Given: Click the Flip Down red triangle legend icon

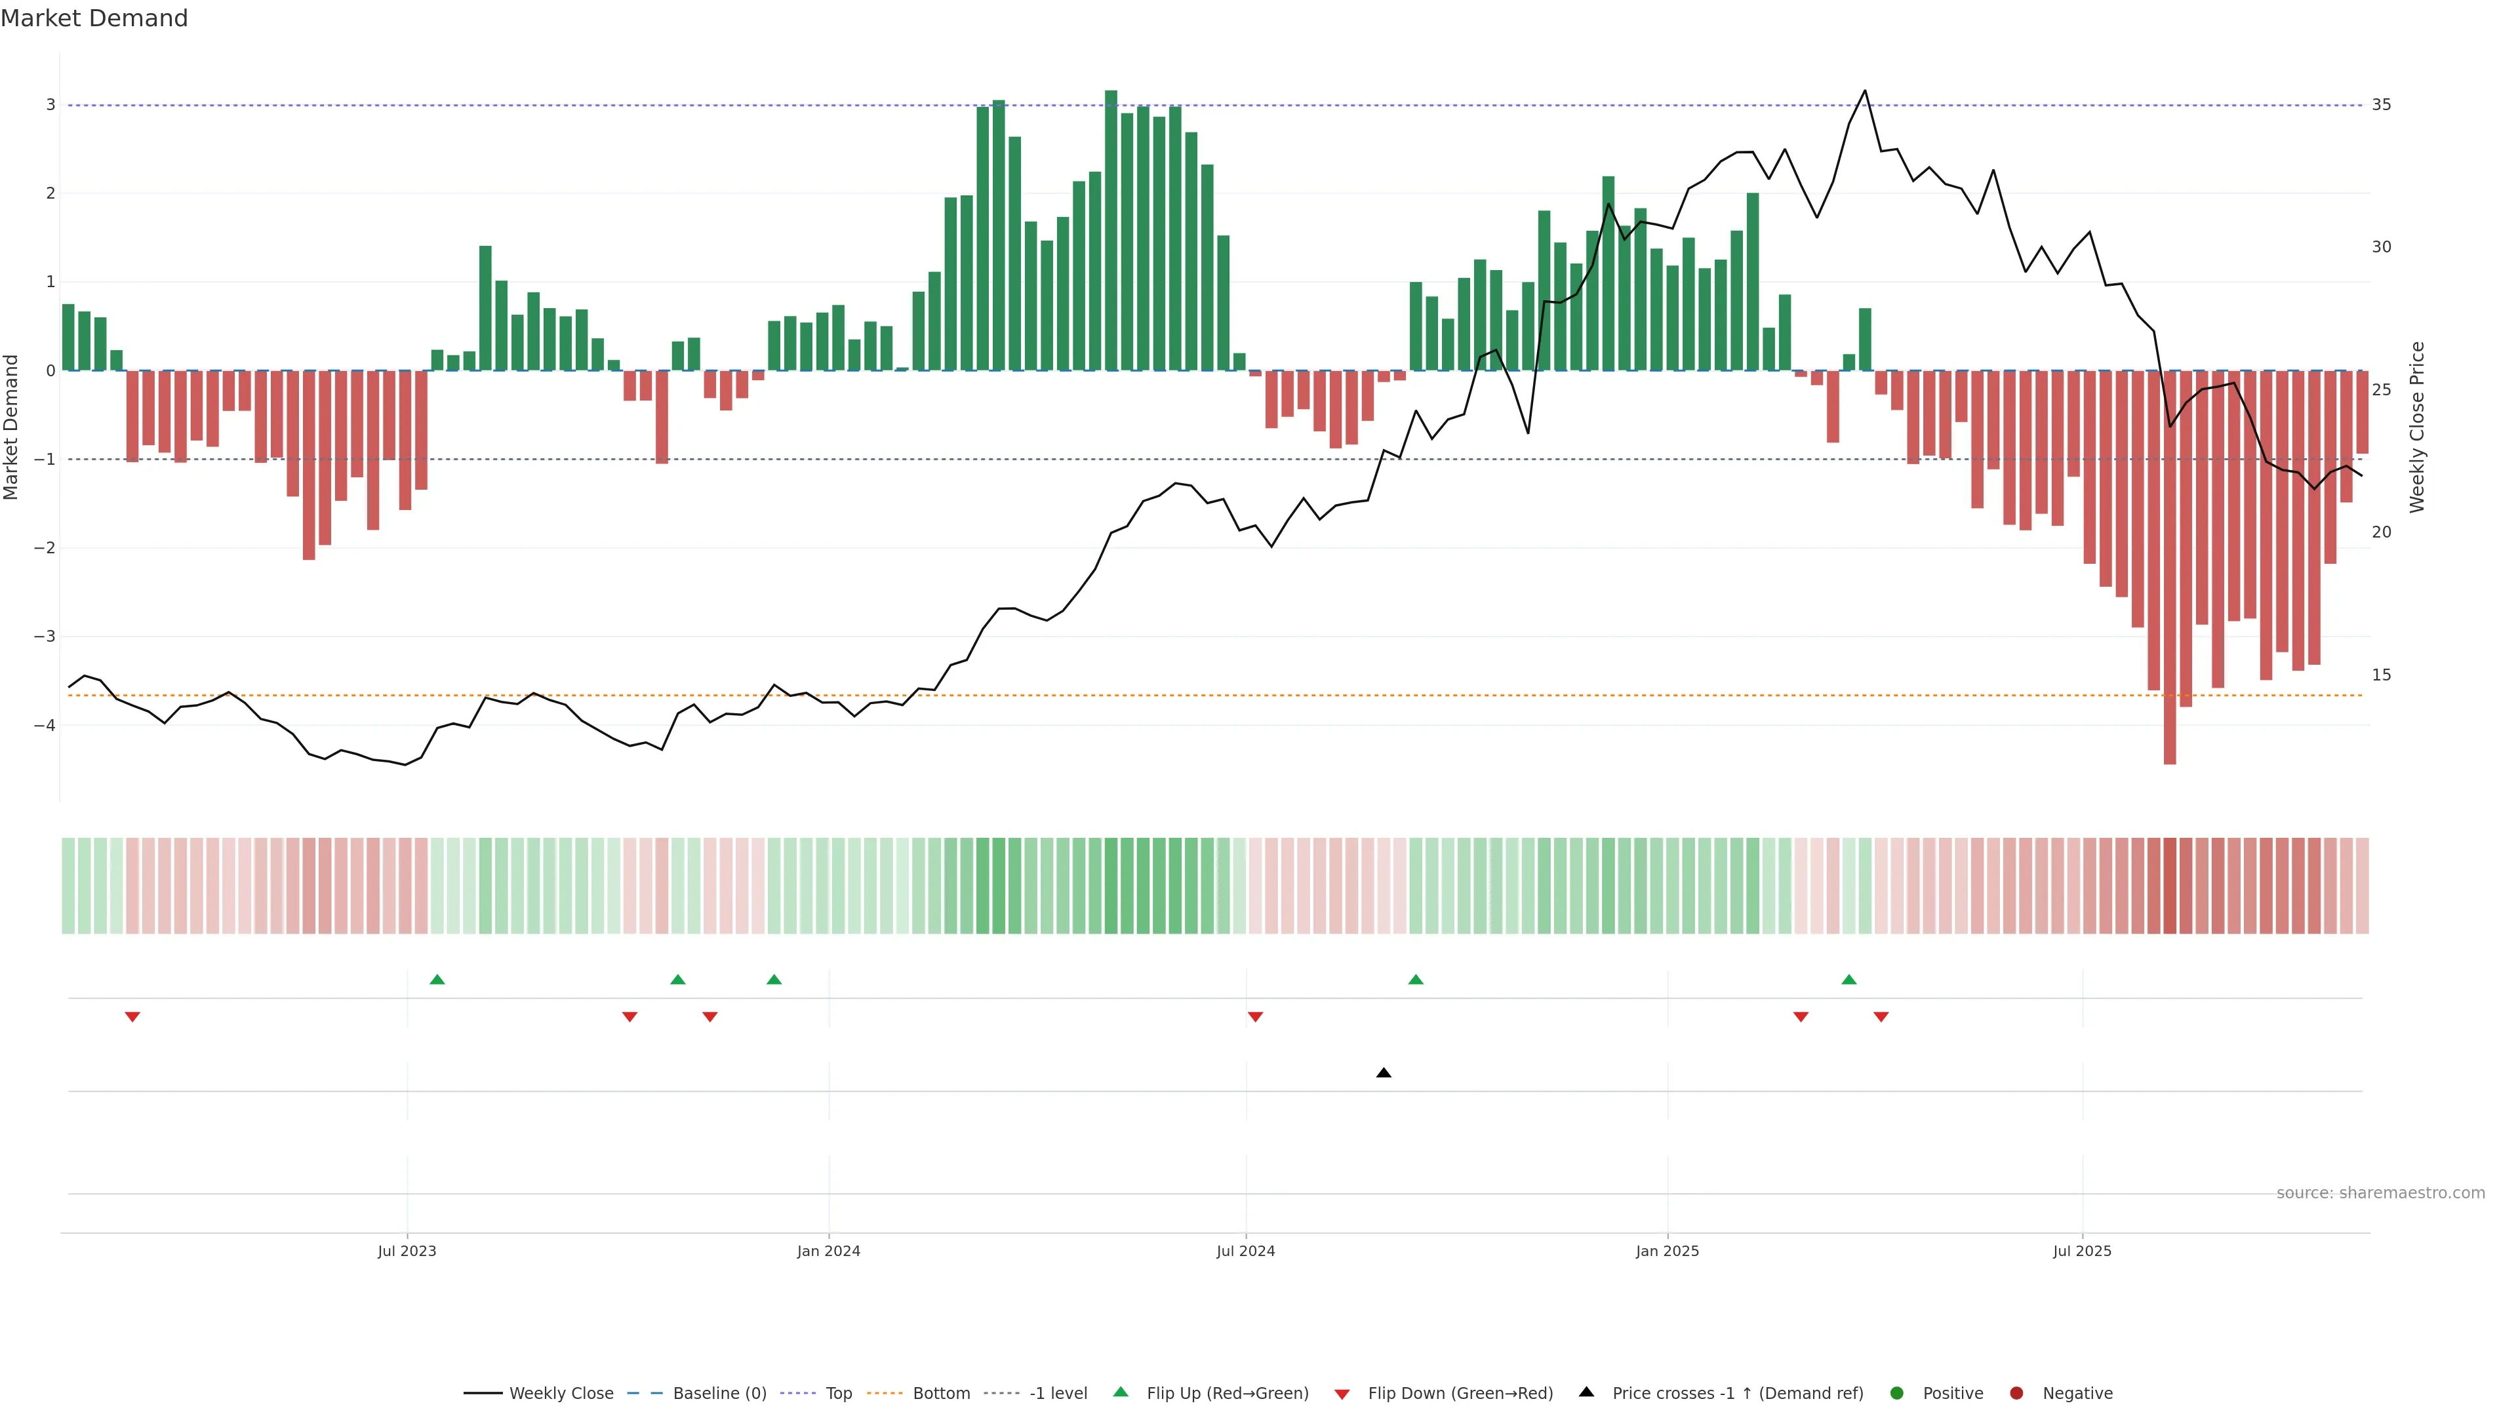Looking at the screenshot, I should click(1342, 1394).
